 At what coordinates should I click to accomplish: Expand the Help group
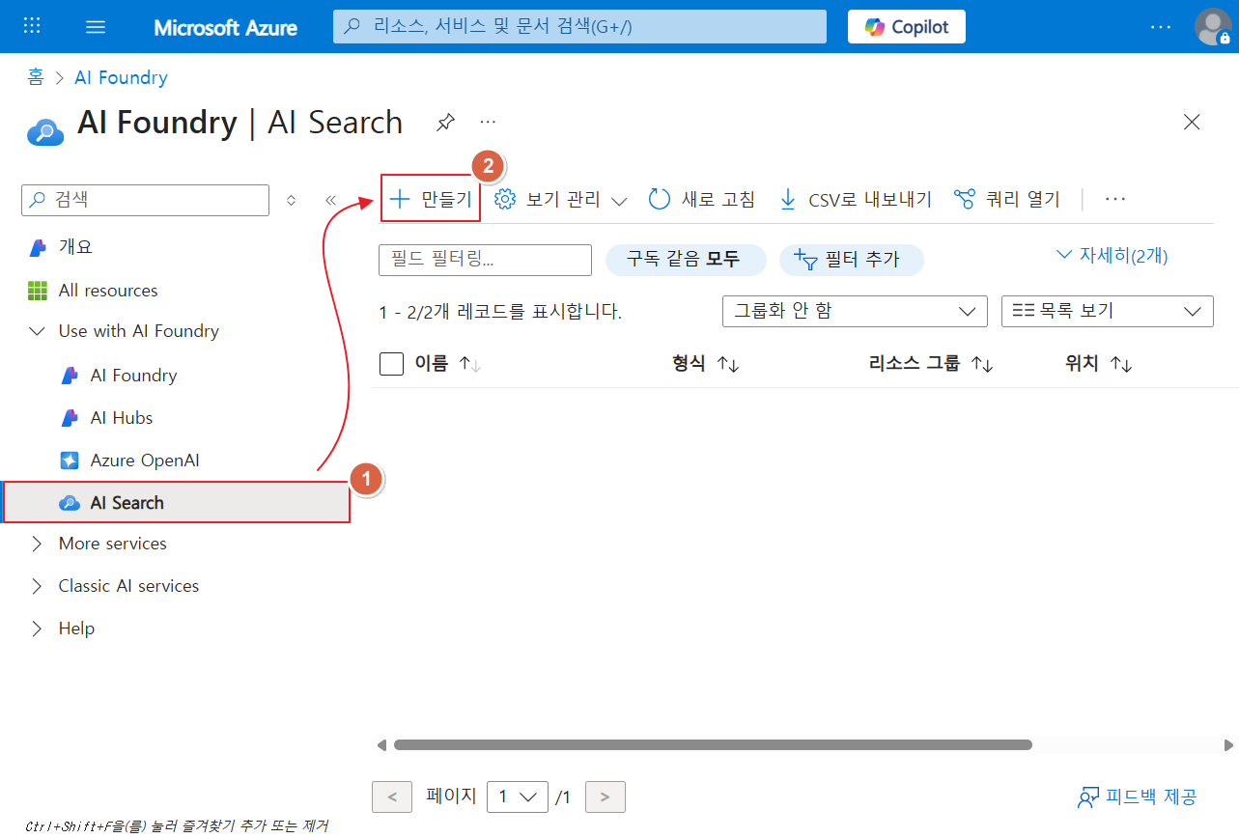[x=38, y=628]
